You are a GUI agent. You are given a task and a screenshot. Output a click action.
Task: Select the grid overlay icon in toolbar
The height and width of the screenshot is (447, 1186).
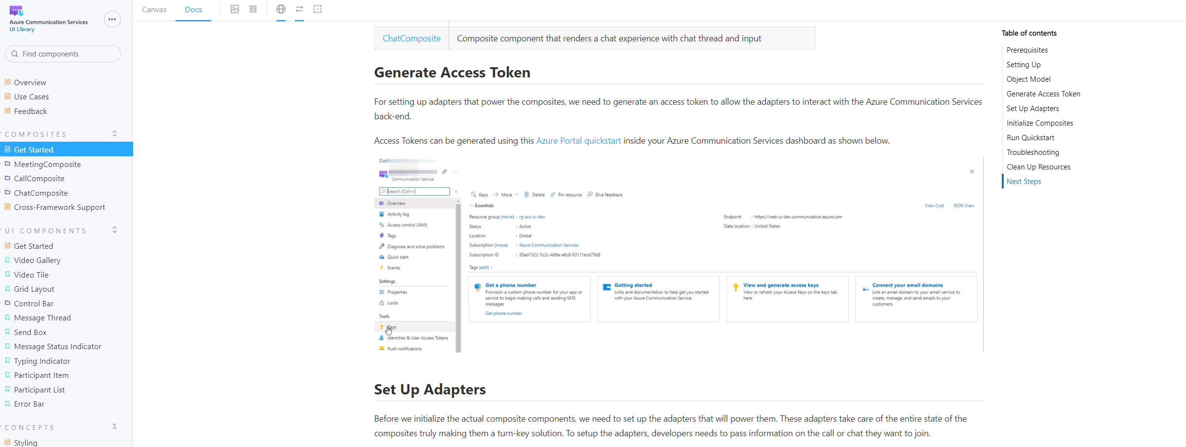point(253,9)
